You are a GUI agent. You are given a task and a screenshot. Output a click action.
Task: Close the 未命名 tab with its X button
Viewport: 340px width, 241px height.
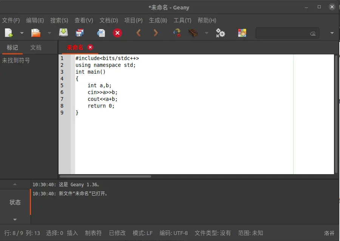90,47
